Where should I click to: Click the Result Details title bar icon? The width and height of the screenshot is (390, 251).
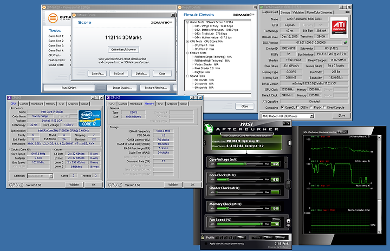pos(180,8)
